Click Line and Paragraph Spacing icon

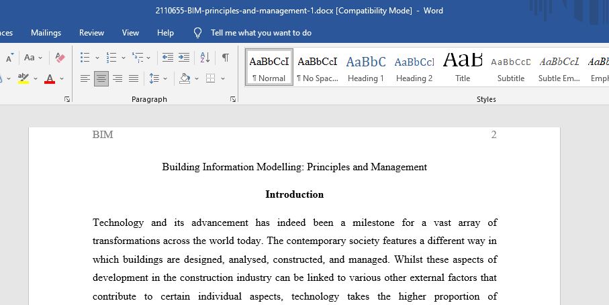(x=154, y=78)
